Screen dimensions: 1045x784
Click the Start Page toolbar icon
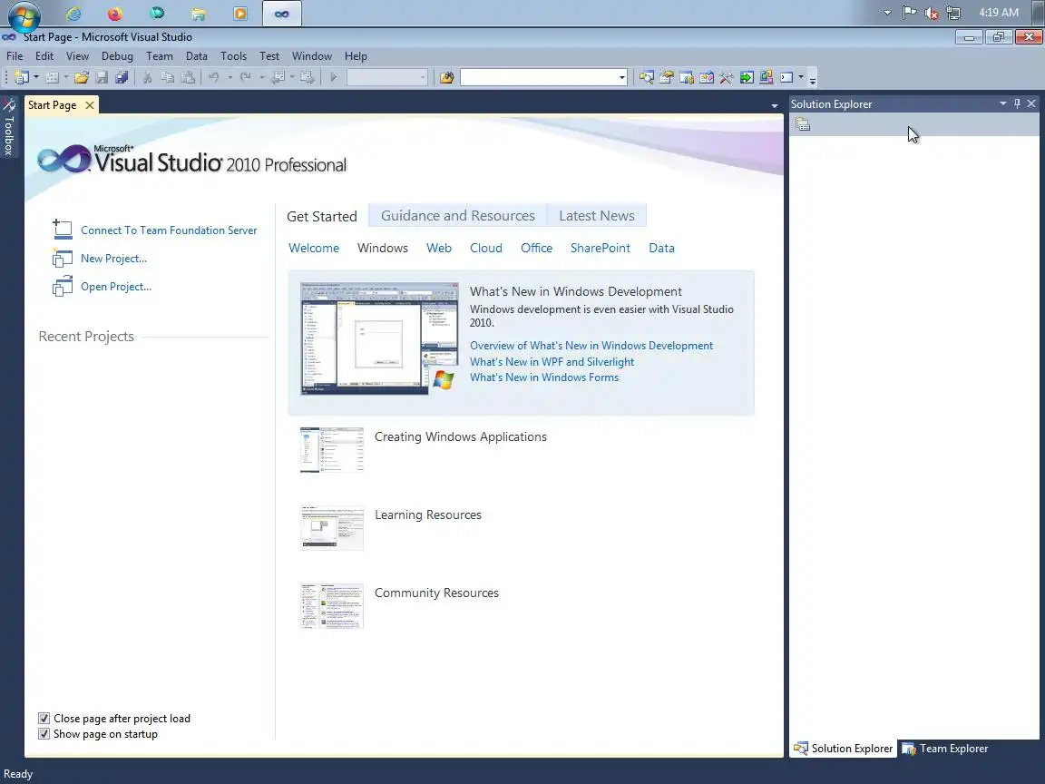pos(747,77)
